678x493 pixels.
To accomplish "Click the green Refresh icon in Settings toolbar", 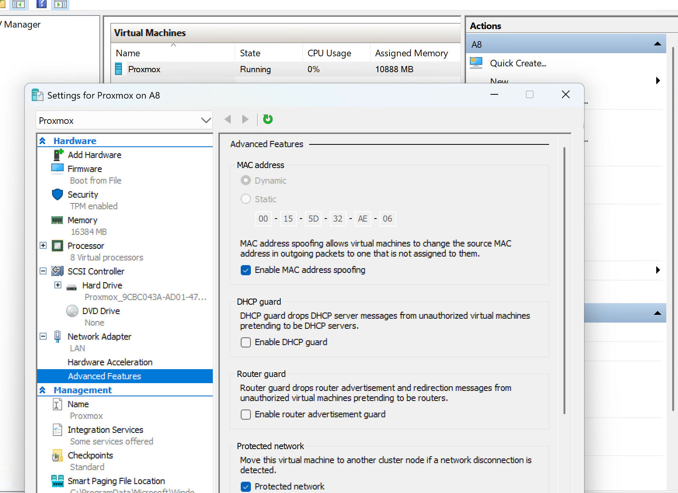I will coord(268,119).
